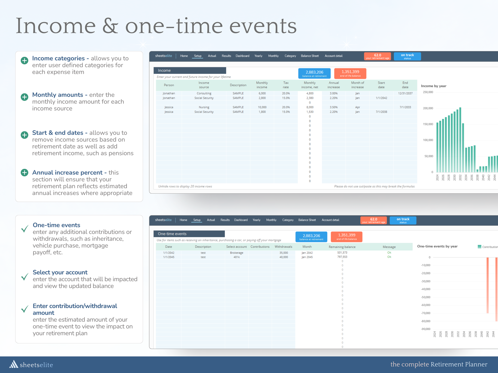This screenshot has height=373, width=498.
Task: Click the checkmark icon beside One-time events
Action: (25, 229)
